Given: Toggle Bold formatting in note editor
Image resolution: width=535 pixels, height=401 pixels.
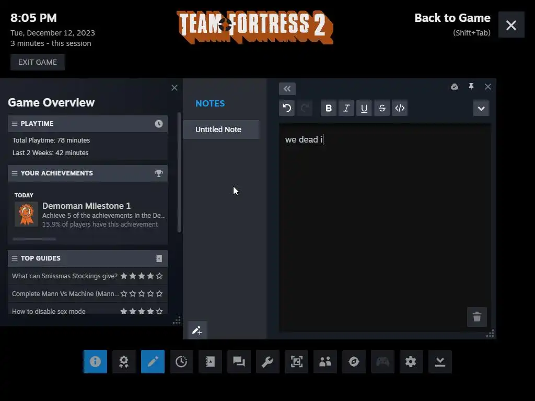Looking at the screenshot, I should (329, 109).
